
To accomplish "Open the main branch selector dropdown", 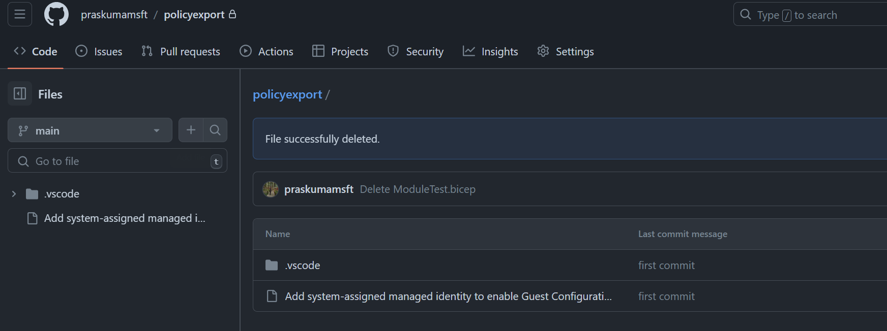I will pyautogui.click(x=90, y=130).
